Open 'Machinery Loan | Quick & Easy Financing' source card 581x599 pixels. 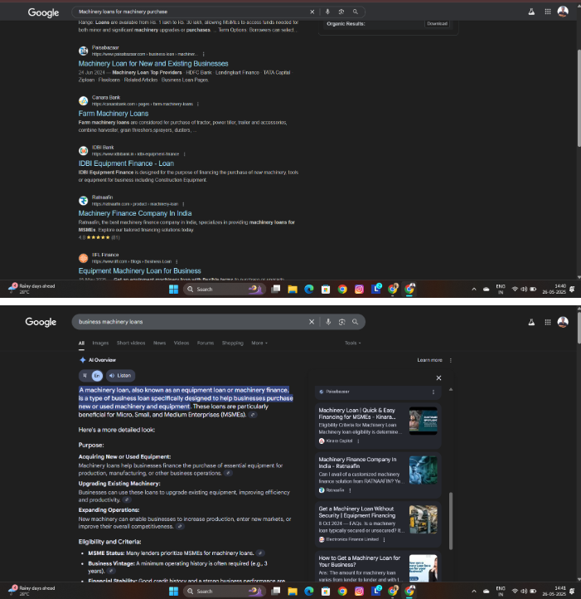pos(378,425)
